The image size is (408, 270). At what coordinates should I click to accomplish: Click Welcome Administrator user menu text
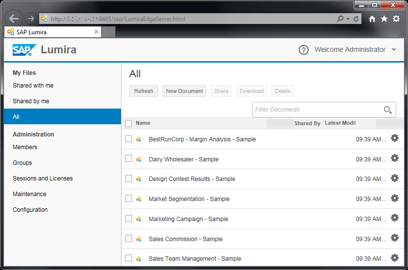point(350,49)
